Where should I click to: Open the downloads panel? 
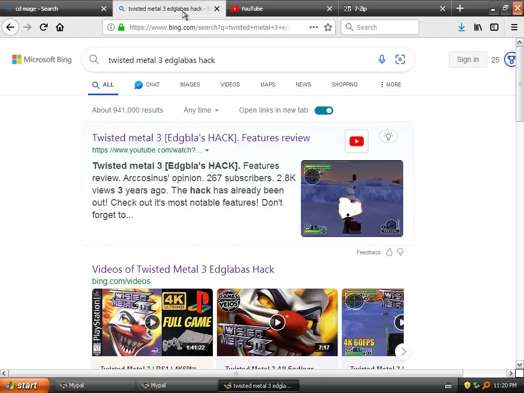coord(462,27)
